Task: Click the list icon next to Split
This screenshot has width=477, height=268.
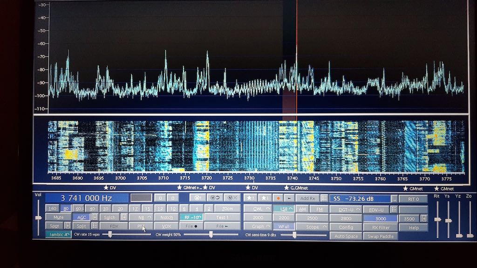Action: click(x=95, y=226)
